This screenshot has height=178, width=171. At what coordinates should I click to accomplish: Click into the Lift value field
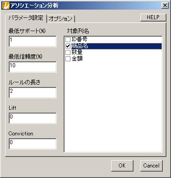(32, 118)
